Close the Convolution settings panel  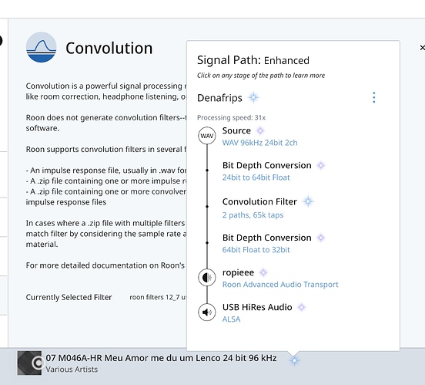coord(422,48)
